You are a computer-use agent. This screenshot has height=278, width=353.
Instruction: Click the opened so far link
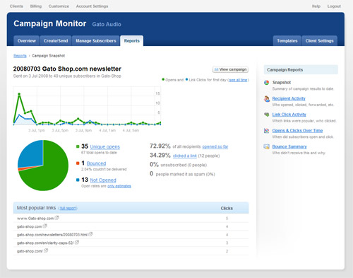coord(215,146)
